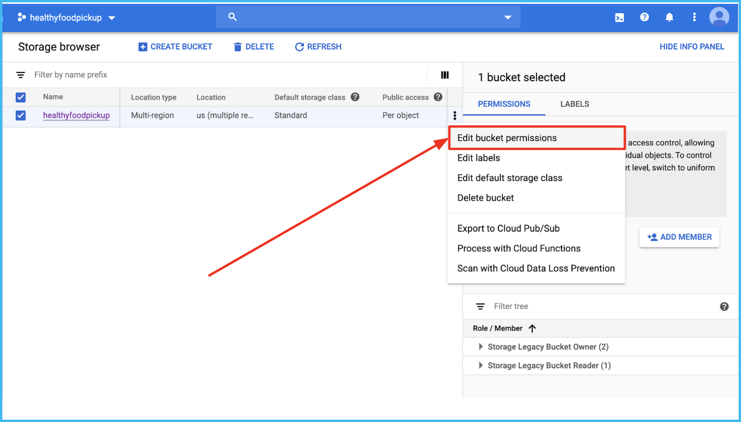The height and width of the screenshot is (422, 741).
Task: Click the Create Bucket button
Action: tap(175, 47)
